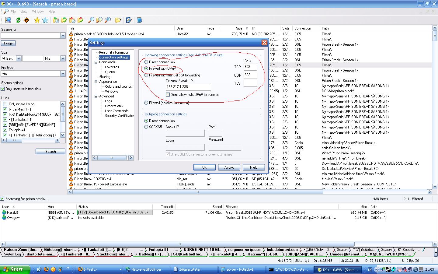Uncheck the Fortopia #1 hub
This screenshot has width=438, height=274.
click(x=5, y=130)
